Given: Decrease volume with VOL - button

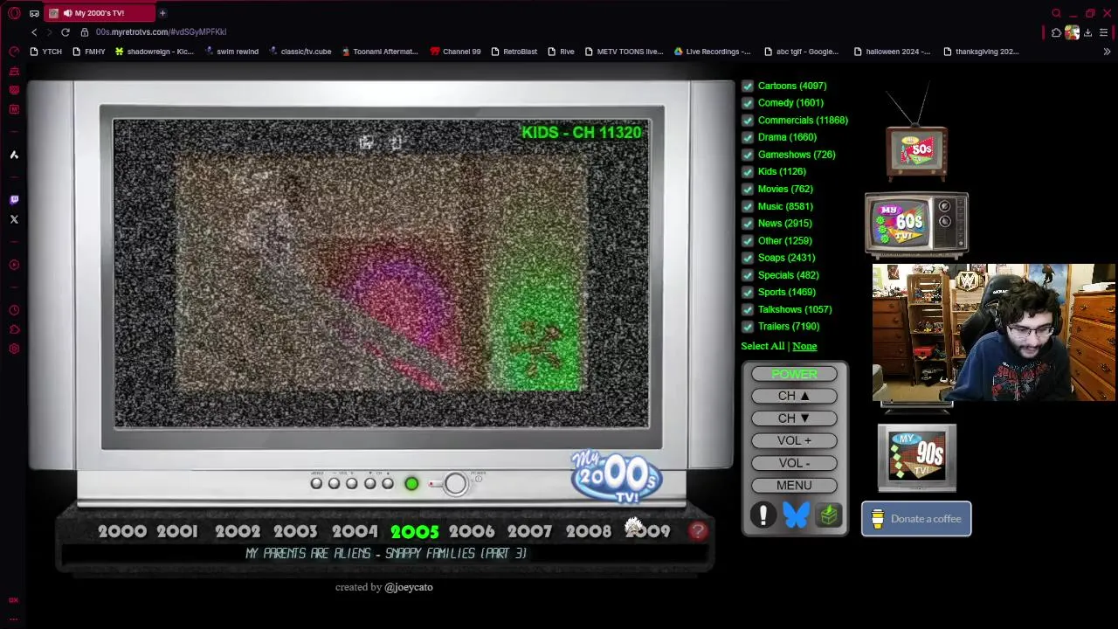Looking at the screenshot, I should (794, 463).
